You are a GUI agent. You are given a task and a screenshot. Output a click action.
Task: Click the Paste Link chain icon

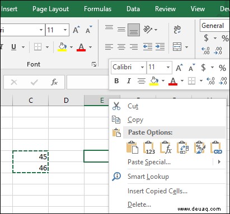click(x=216, y=148)
